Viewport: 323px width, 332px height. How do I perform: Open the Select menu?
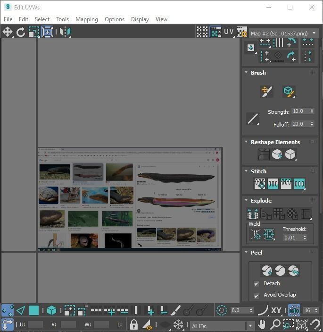42,19
